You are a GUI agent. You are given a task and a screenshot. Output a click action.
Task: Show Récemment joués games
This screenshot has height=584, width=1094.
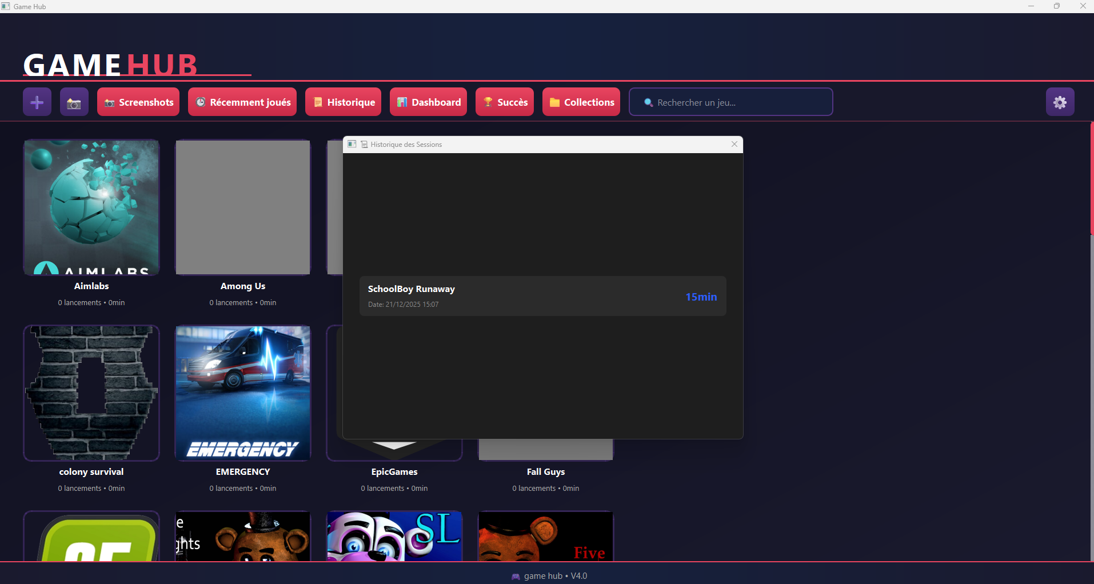tap(242, 102)
